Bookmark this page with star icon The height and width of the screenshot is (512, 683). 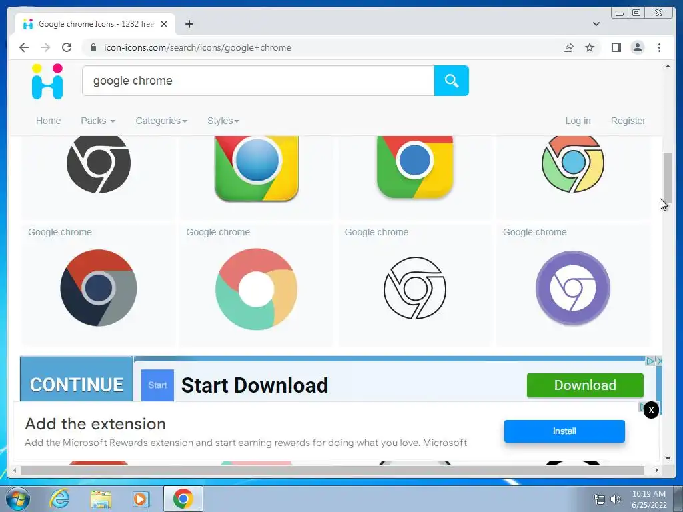coord(590,47)
